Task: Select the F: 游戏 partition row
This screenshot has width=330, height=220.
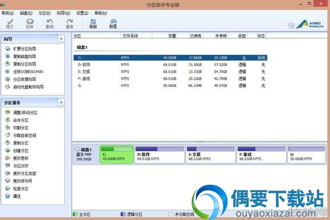Action: click(x=170, y=78)
